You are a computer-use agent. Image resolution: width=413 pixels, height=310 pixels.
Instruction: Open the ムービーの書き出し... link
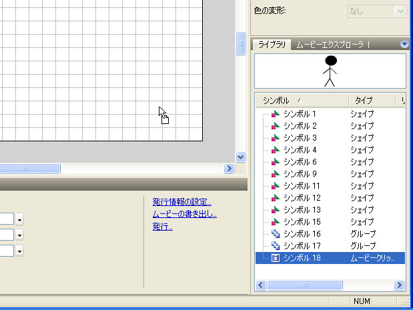(184, 214)
